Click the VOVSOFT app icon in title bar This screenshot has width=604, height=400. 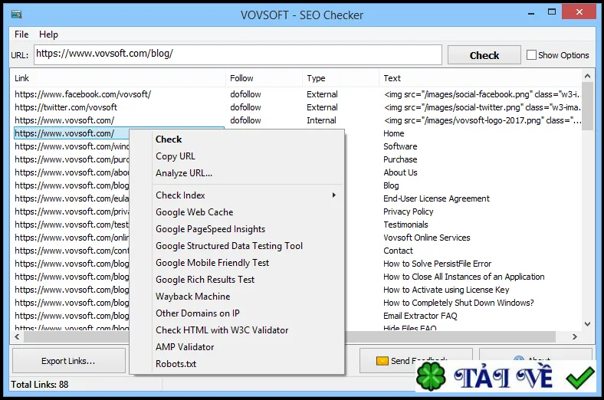pos(17,15)
